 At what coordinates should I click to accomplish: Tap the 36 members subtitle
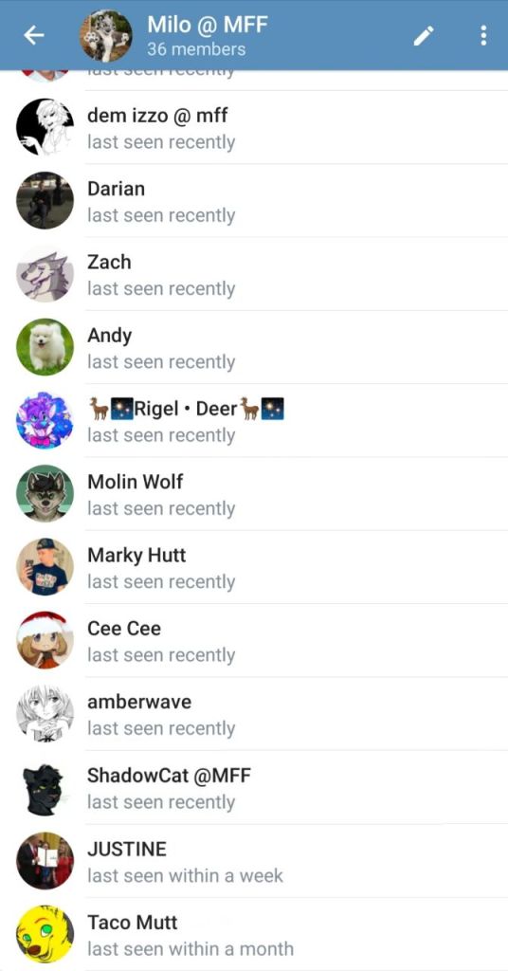(196, 49)
